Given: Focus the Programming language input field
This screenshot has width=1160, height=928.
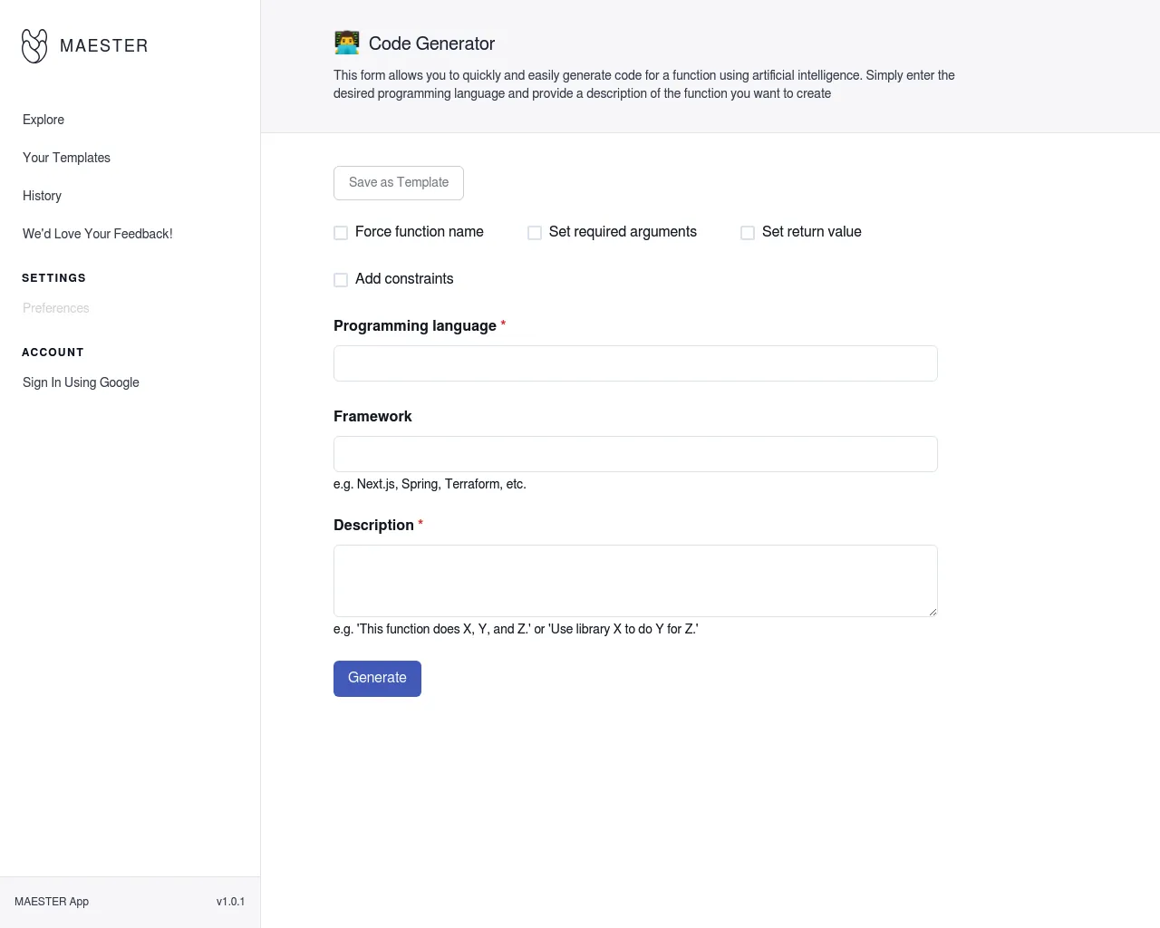Looking at the screenshot, I should coord(635,363).
